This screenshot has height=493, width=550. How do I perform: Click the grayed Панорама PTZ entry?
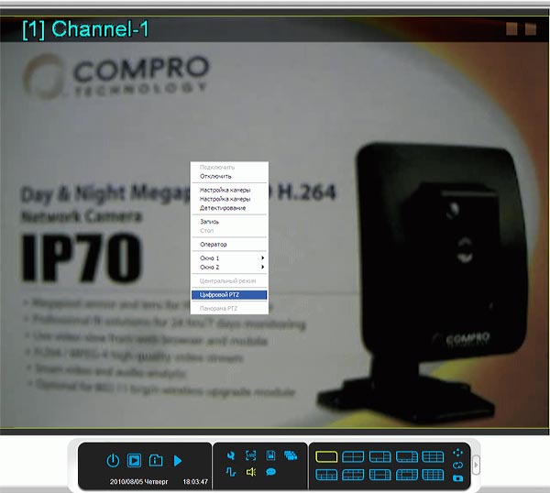tap(229, 309)
